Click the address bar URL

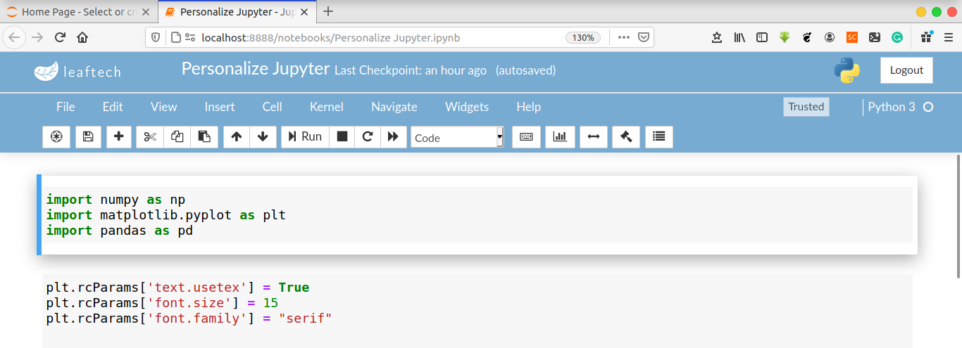pos(331,38)
